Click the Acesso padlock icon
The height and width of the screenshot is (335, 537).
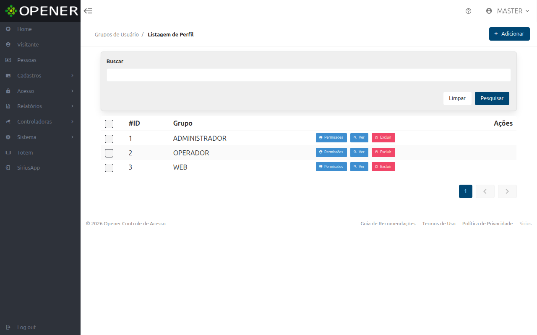(8, 91)
